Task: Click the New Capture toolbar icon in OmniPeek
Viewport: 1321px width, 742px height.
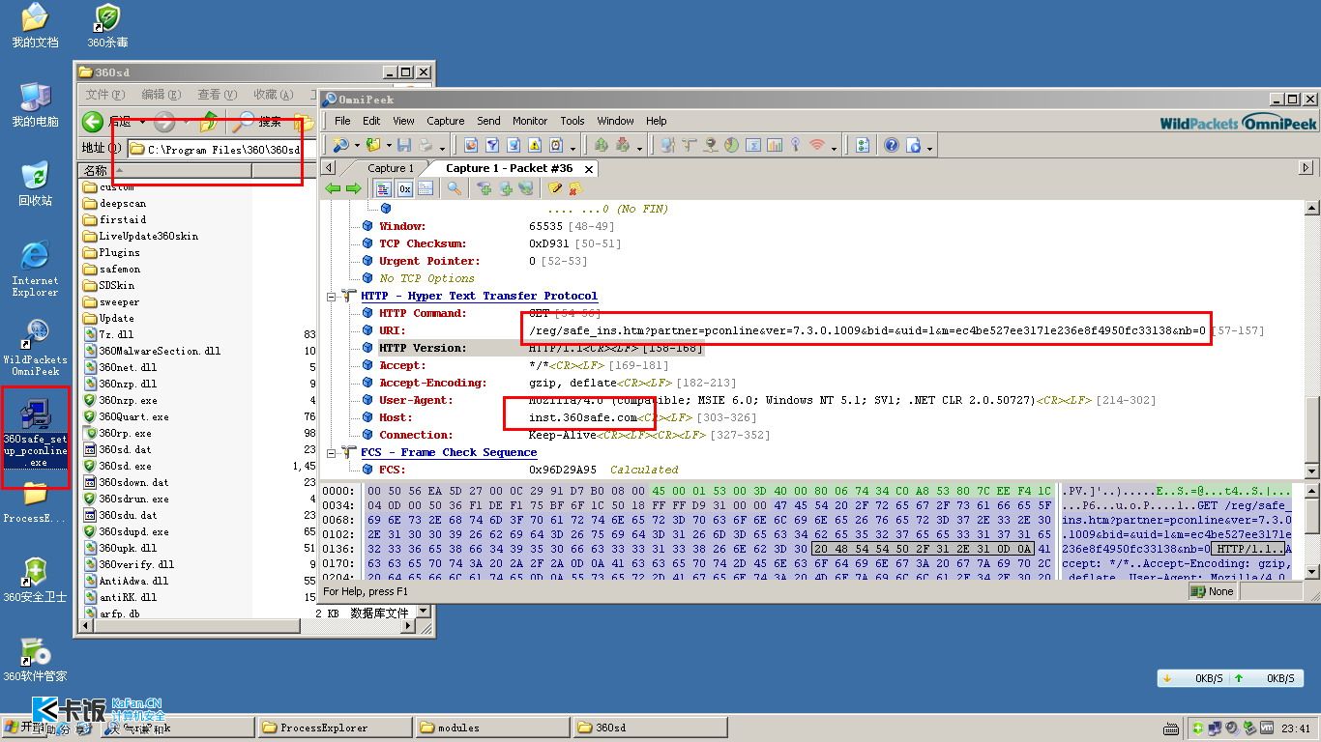Action: (x=340, y=145)
